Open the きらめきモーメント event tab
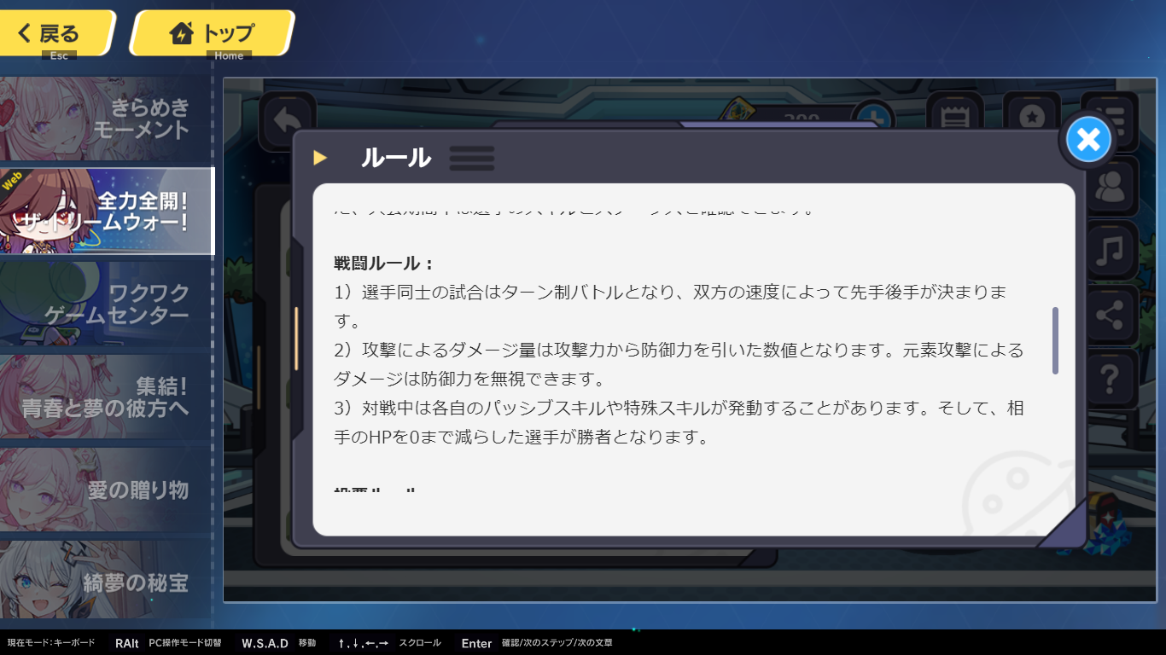Viewport: 1166px width, 655px height. (106, 119)
